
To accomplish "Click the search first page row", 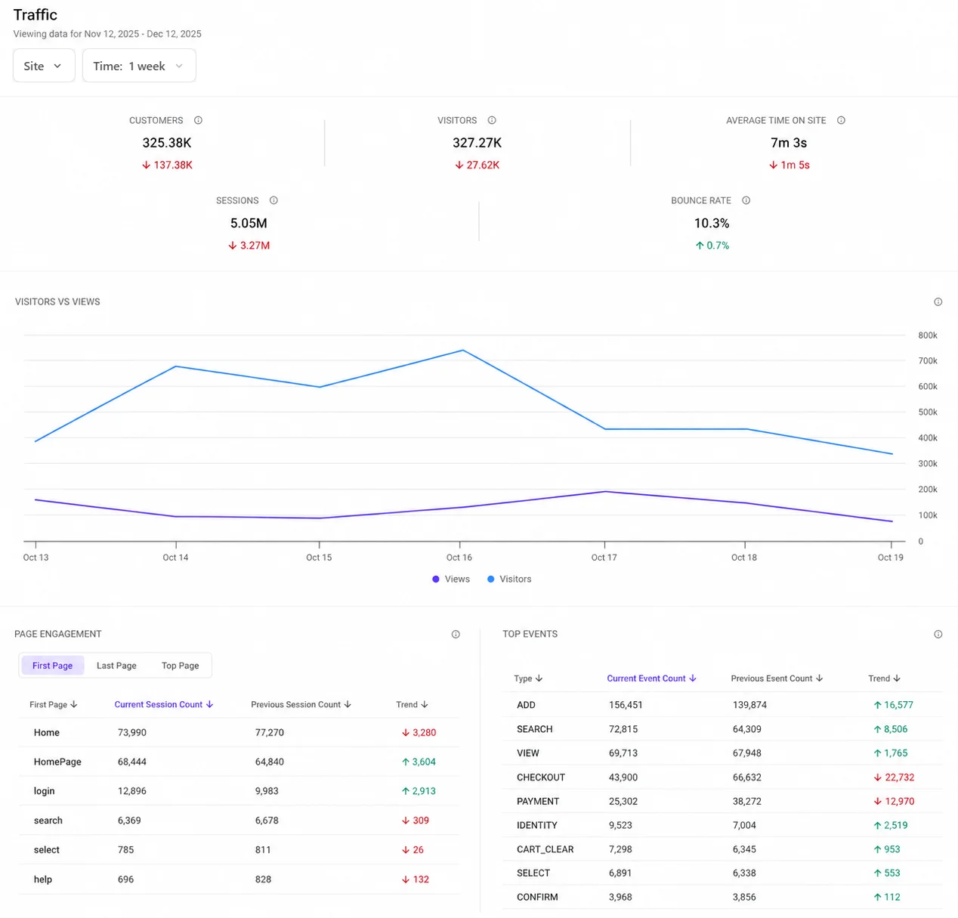I will click(x=239, y=821).
